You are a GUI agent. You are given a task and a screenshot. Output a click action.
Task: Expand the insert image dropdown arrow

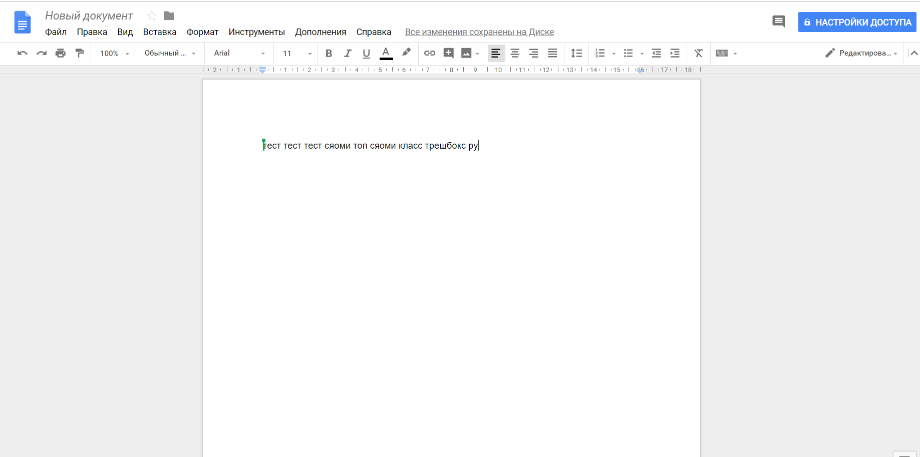pos(478,54)
